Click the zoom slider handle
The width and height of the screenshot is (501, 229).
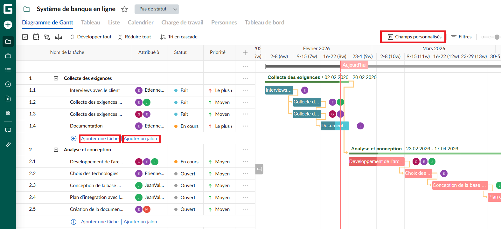click(497, 37)
